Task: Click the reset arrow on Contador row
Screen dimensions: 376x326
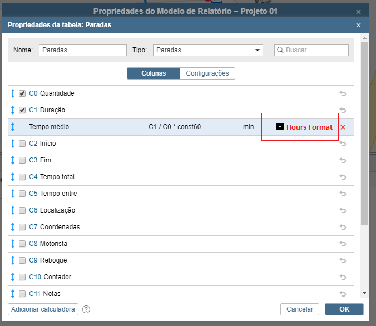Action: coord(343,277)
